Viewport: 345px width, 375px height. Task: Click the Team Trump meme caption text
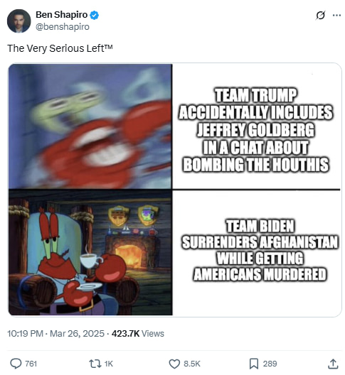click(256, 130)
